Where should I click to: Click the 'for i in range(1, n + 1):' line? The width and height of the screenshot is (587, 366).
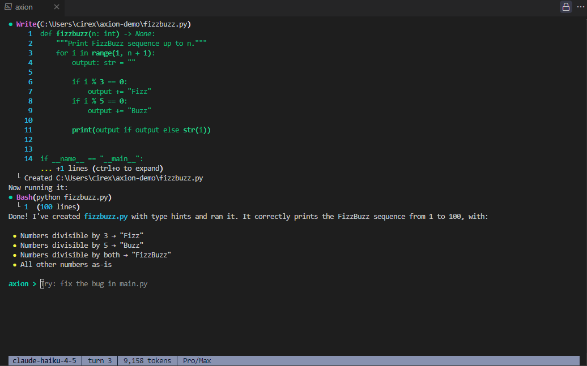(x=105, y=53)
